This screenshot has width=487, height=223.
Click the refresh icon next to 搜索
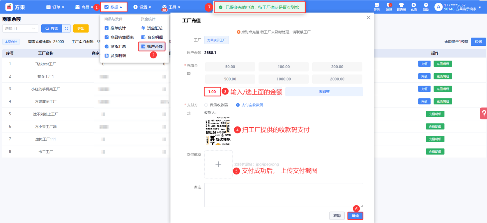pyautogui.click(x=66, y=28)
